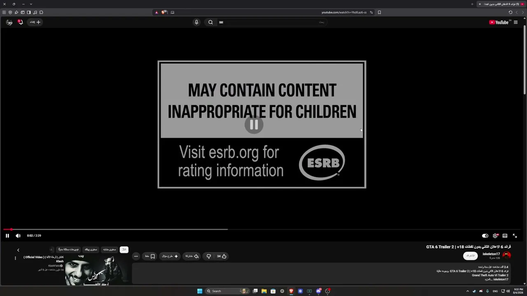Screen dimensions: 527x296
Task: Open the Klash Official Video thumbnail
Action: [x=98, y=270]
